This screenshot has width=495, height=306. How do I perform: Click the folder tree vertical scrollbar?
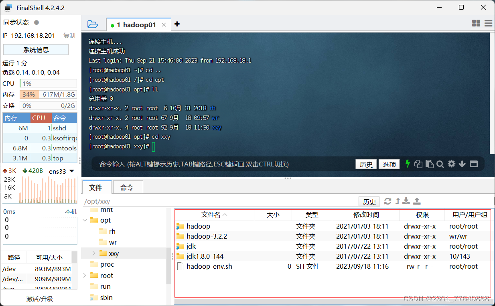coord(169,246)
